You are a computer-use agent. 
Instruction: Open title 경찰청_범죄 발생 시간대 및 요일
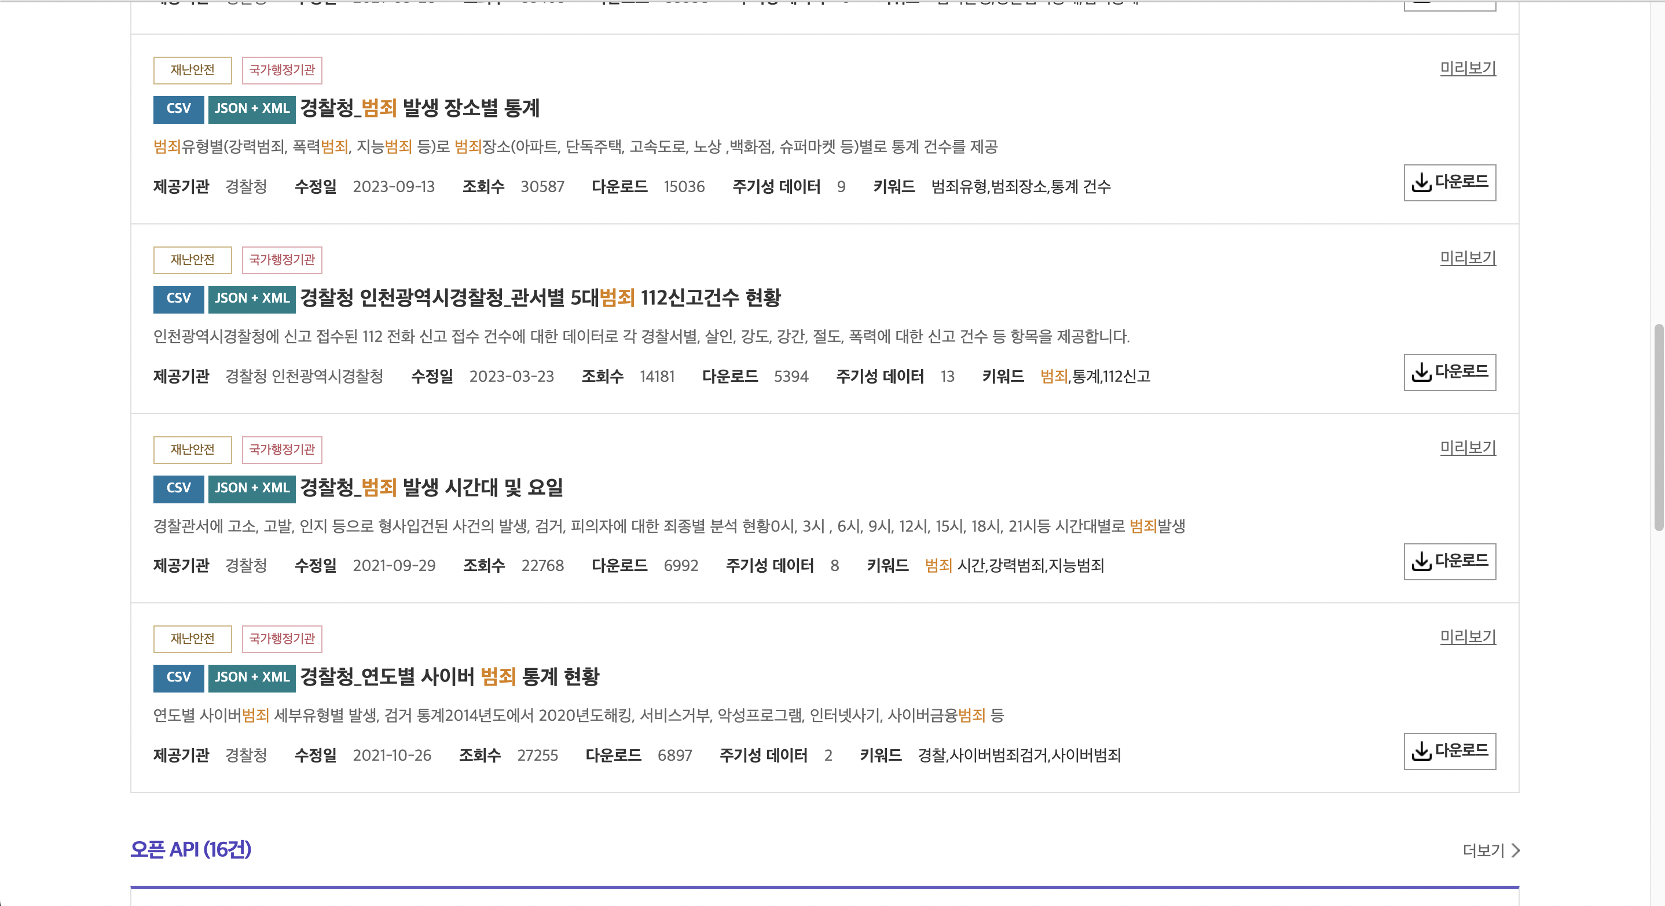pos(431,488)
